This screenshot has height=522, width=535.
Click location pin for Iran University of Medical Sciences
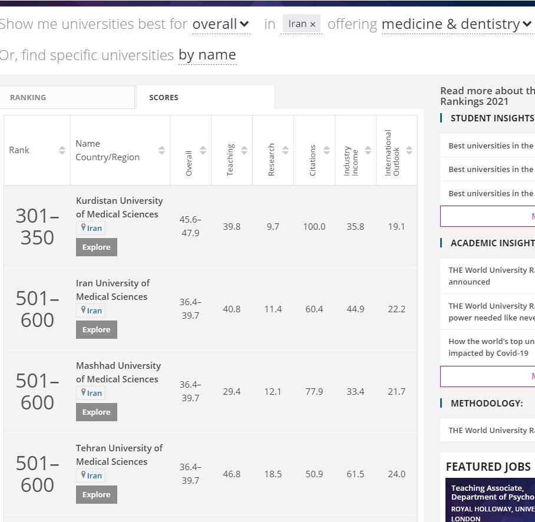tap(83, 310)
